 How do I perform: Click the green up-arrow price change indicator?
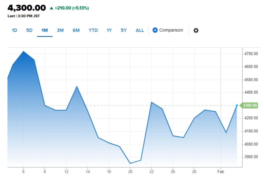[x=51, y=8]
